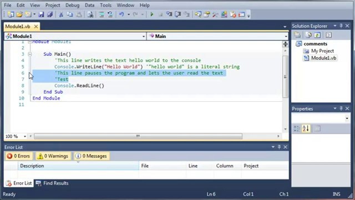Click the Properties icon in Solution Explorer
This screenshot has width=355, height=200.
pos(298,35)
